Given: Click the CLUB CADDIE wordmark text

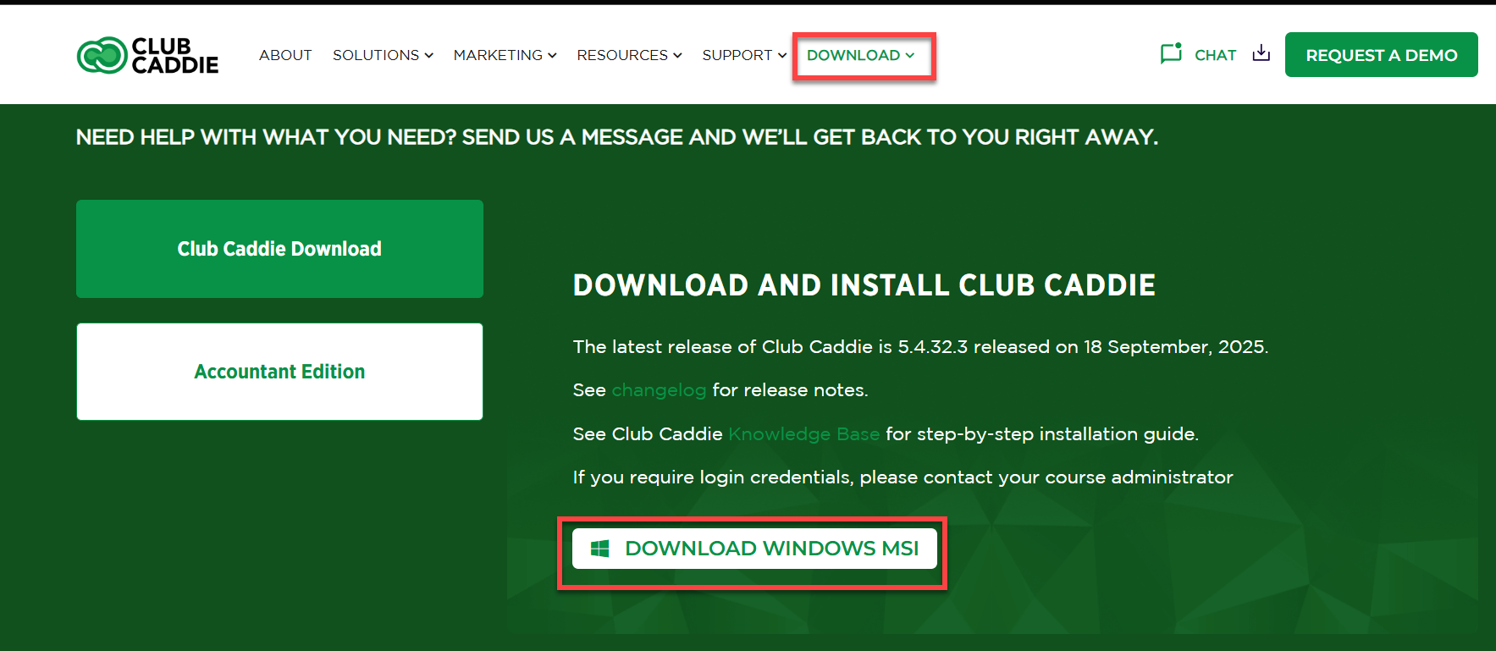Looking at the screenshot, I should pyautogui.click(x=174, y=56).
